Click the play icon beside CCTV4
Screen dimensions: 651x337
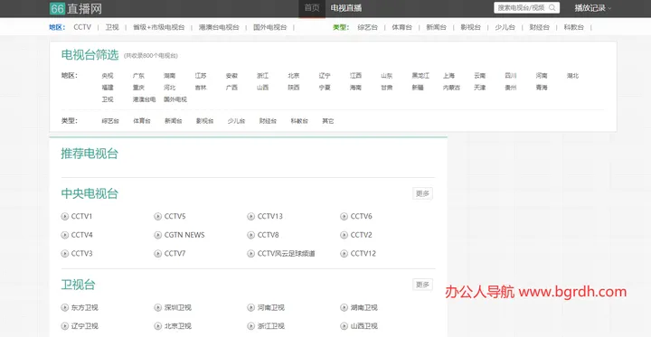point(65,235)
